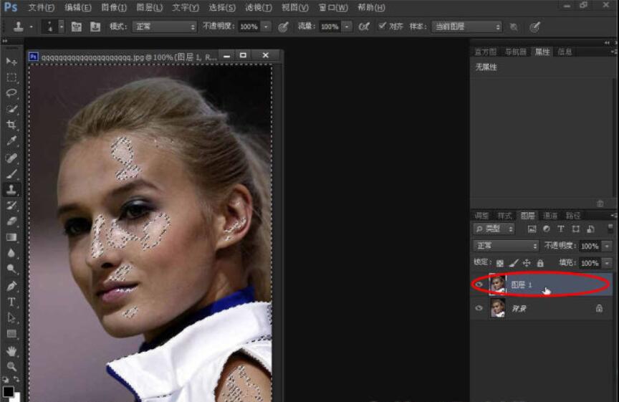This screenshot has height=402, width=619.
Task: Open the Edit menu
Action: (78, 7)
